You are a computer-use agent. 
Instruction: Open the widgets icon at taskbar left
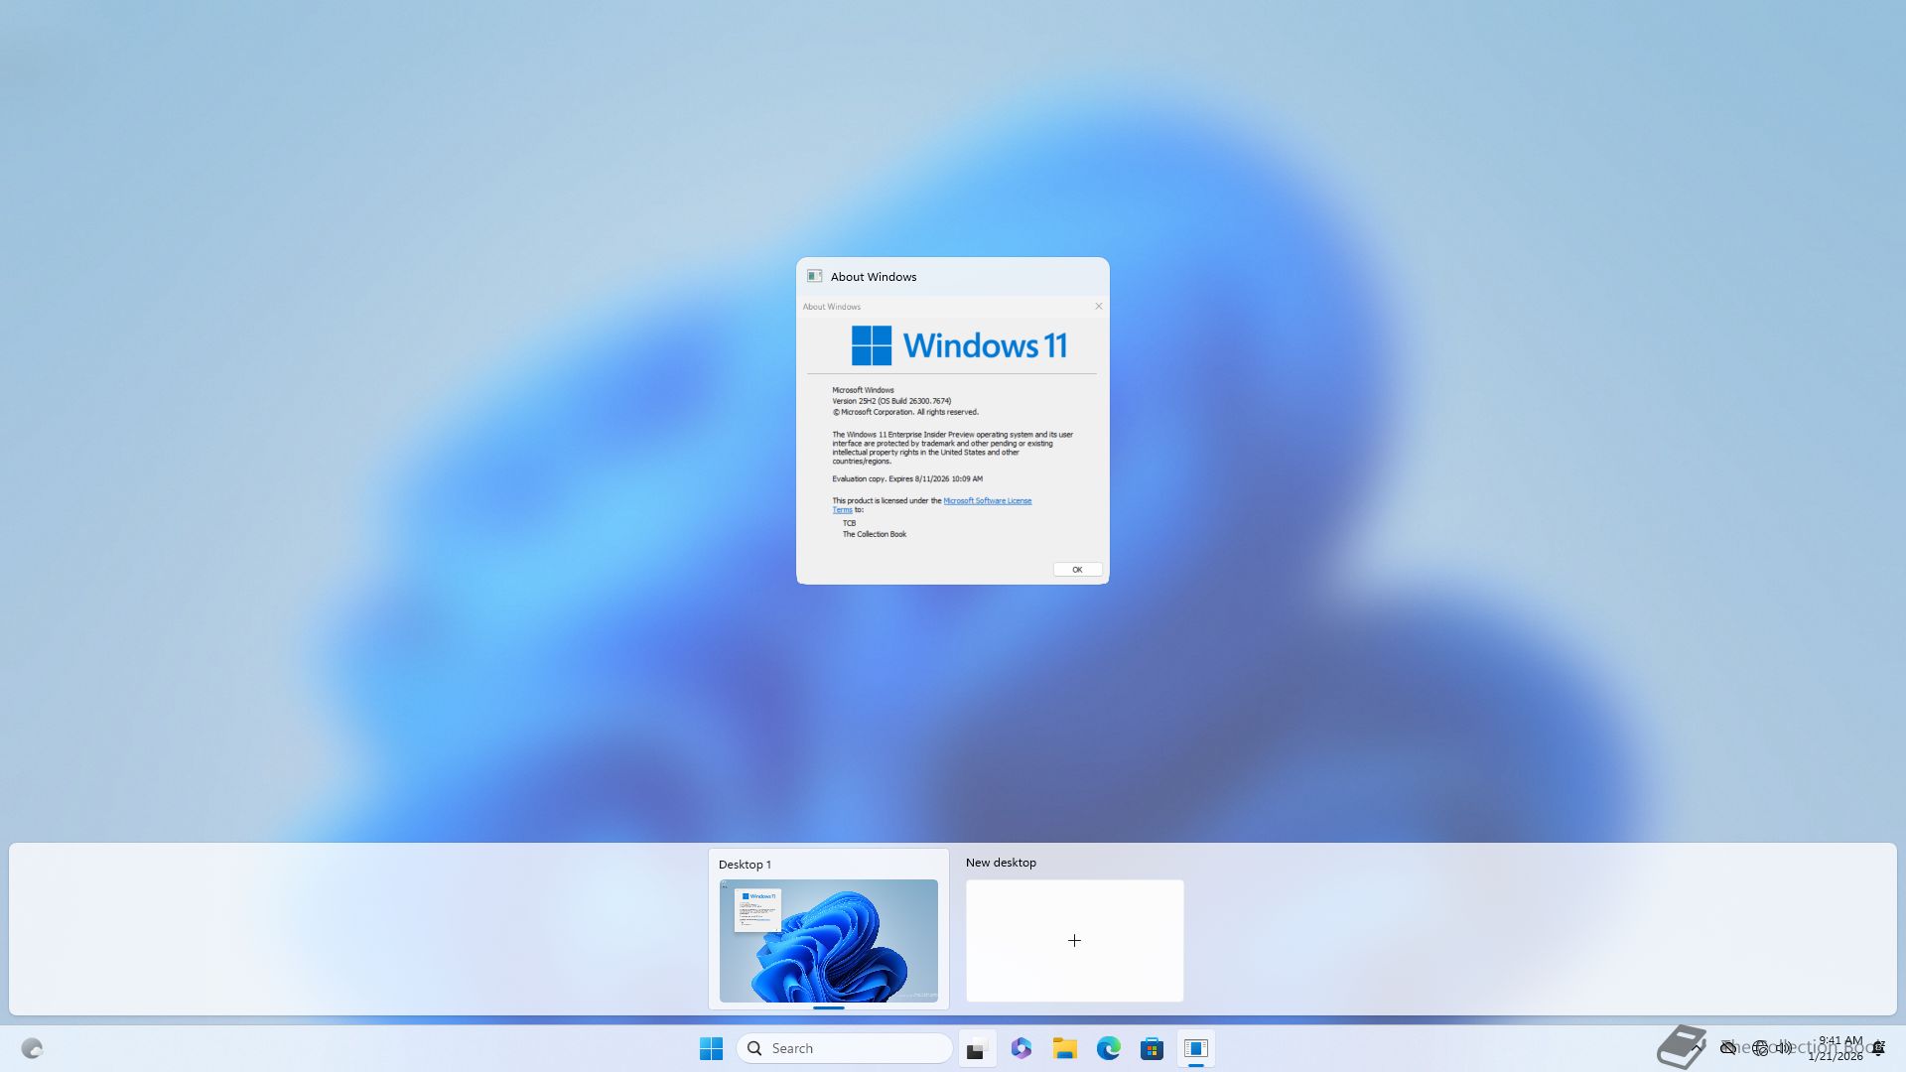32,1048
